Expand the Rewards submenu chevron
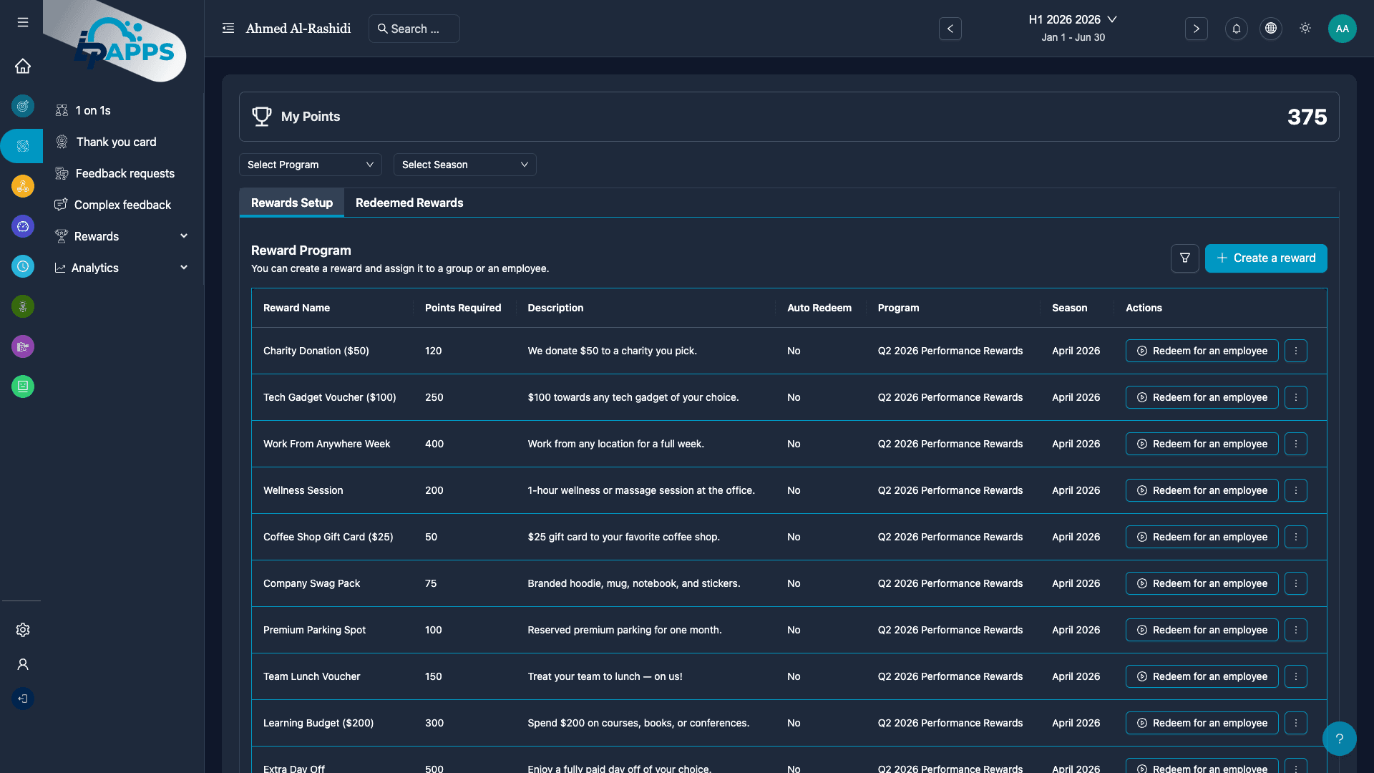Image resolution: width=1374 pixels, height=773 pixels. tap(184, 236)
